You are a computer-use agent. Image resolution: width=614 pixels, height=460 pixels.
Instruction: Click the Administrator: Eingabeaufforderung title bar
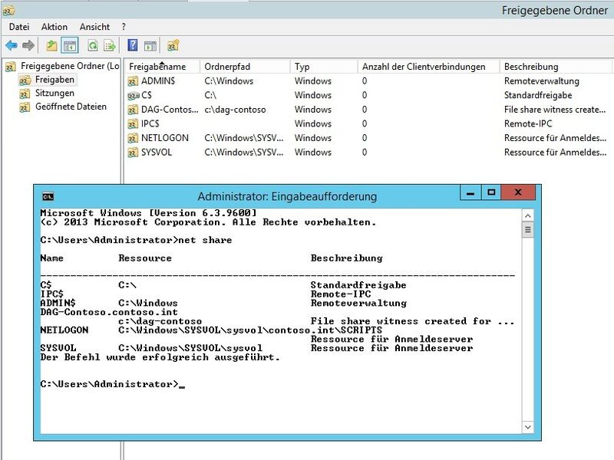pos(286,196)
